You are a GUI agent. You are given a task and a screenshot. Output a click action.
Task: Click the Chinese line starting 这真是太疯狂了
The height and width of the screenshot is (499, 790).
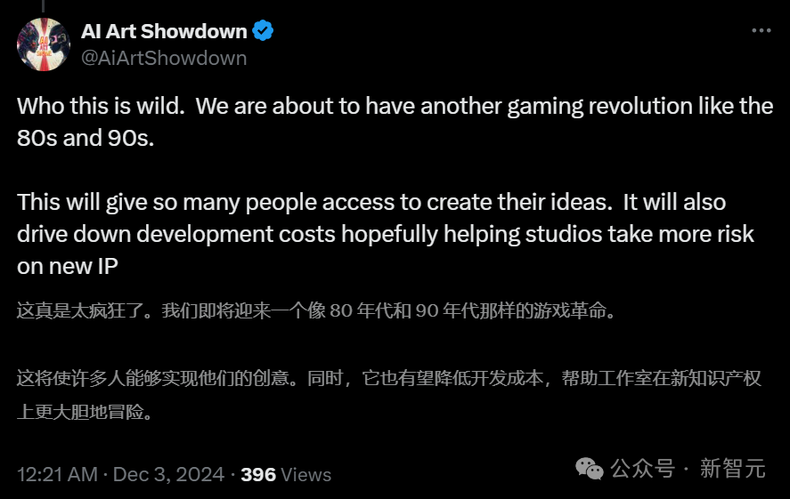[x=316, y=310]
